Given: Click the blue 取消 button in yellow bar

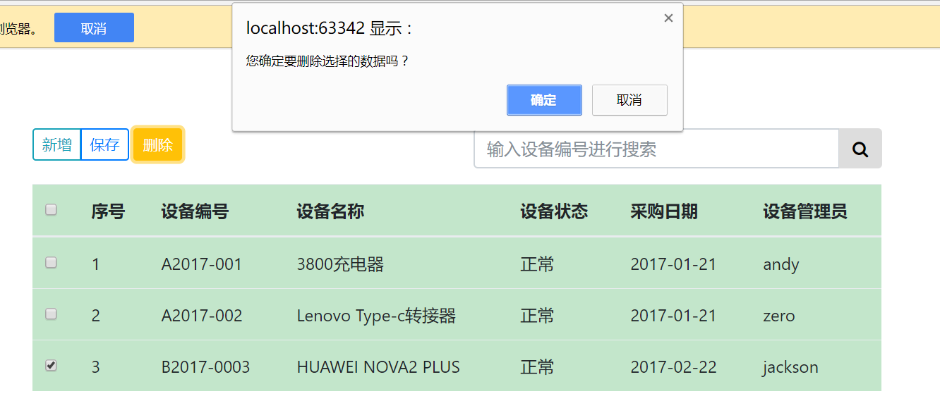Looking at the screenshot, I should [x=94, y=28].
